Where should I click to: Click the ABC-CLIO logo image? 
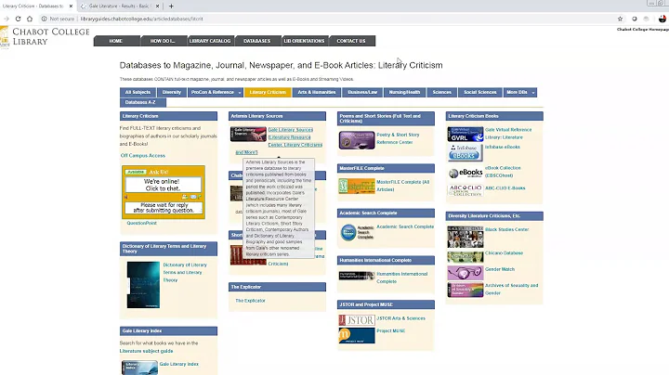(x=466, y=190)
